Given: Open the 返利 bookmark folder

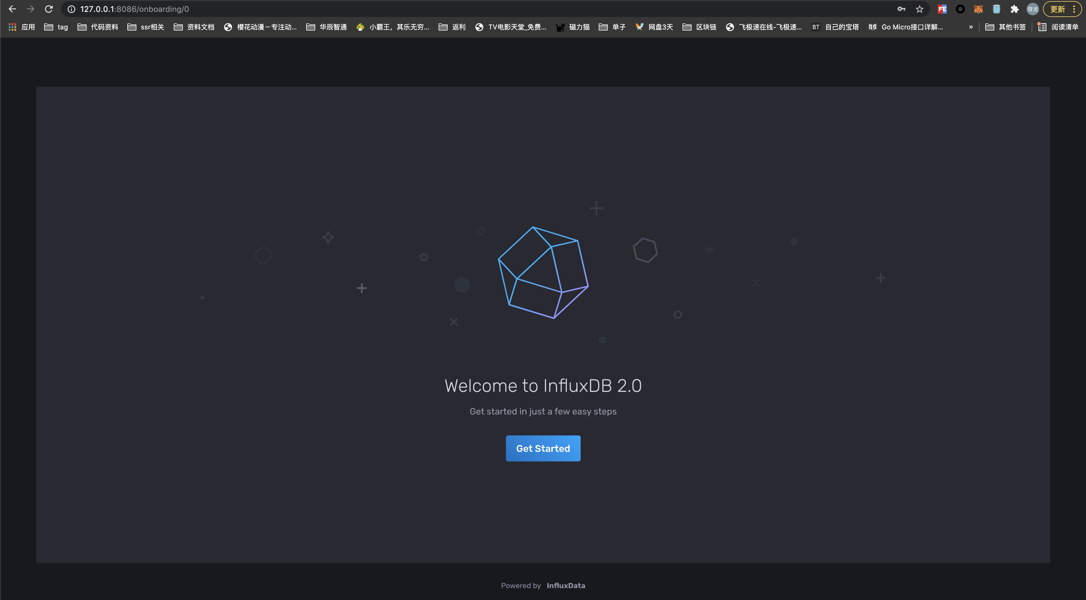Looking at the screenshot, I should (x=452, y=27).
